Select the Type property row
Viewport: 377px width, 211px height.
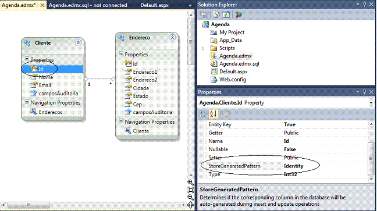click(x=287, y=174)
